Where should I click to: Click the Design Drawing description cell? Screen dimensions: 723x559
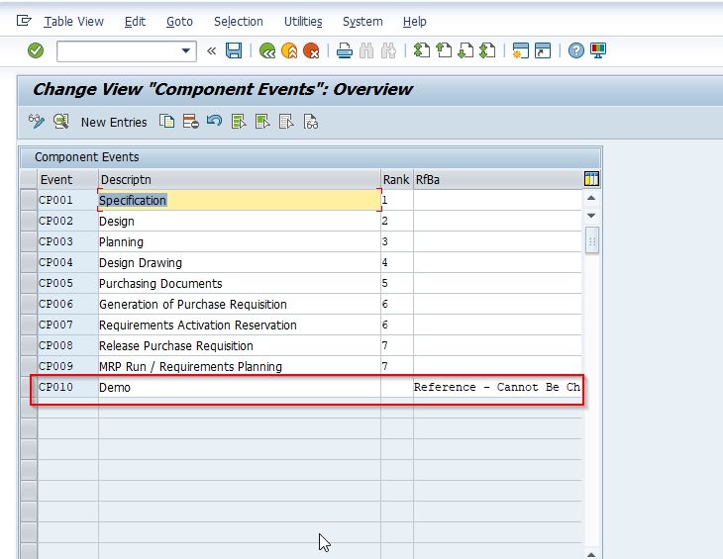[x=240, y=262]
